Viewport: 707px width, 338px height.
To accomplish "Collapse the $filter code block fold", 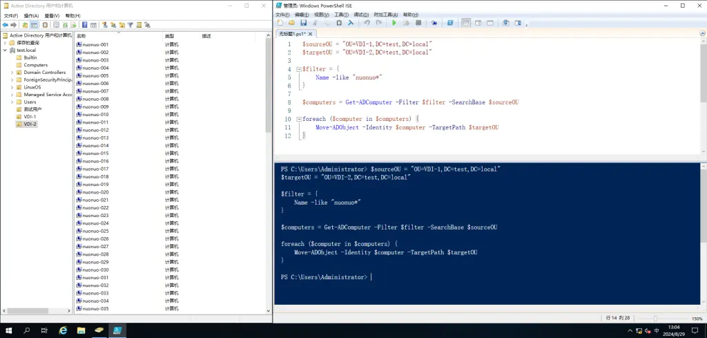I will [297, 69].
